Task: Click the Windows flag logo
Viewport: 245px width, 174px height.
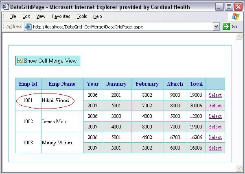Action: click(236, 16)
